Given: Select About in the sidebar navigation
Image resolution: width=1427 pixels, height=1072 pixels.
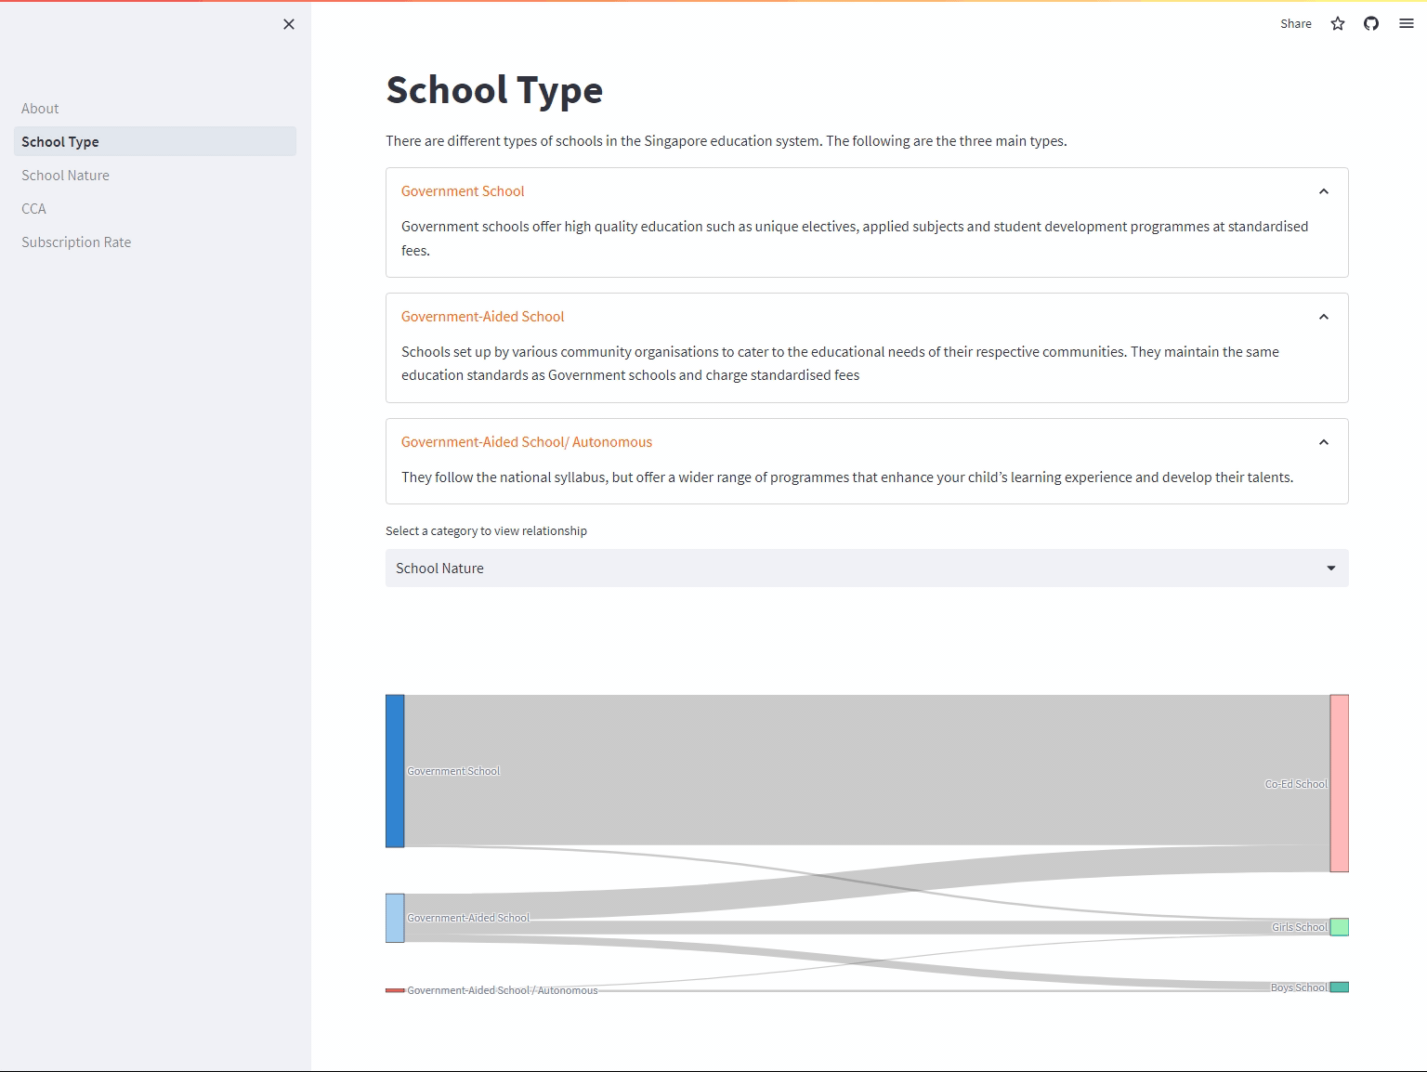Looking at the screenshot, I should (40, 108).
